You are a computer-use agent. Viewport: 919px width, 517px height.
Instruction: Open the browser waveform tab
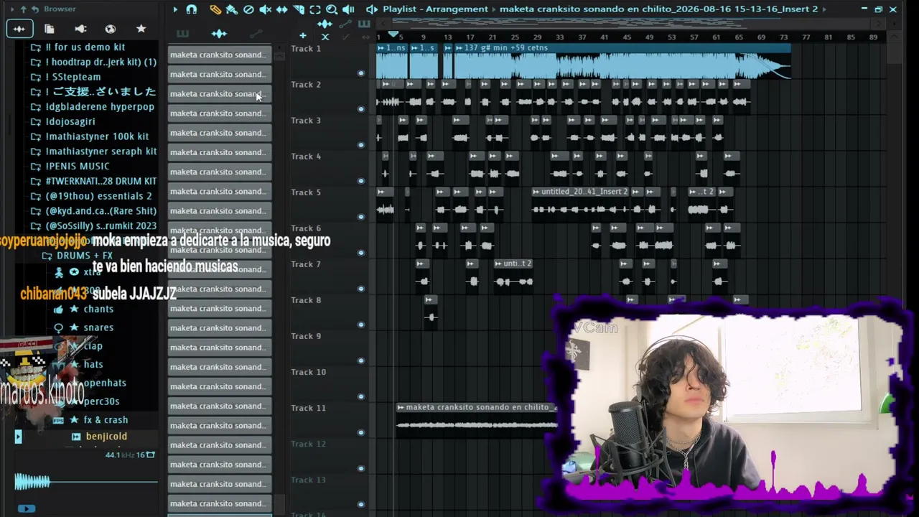tap(19, 29)
